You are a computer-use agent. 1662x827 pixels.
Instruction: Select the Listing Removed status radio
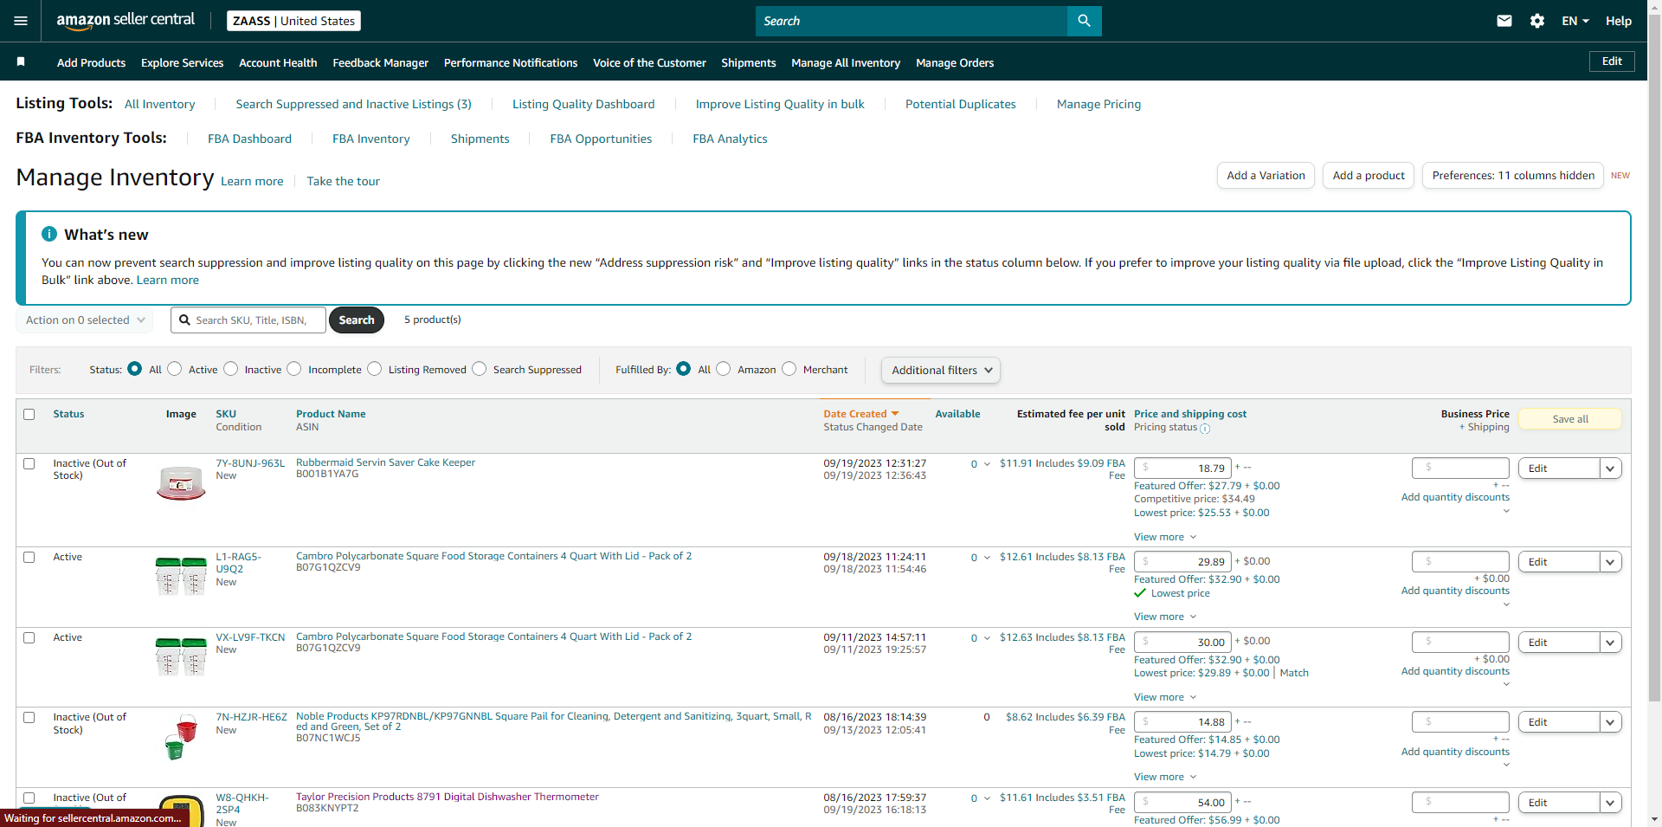point(375,369)
